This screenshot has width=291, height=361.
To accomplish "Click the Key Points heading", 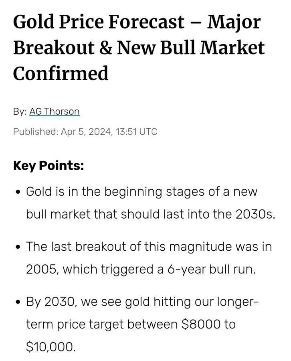I will click(x=48, y=165).
